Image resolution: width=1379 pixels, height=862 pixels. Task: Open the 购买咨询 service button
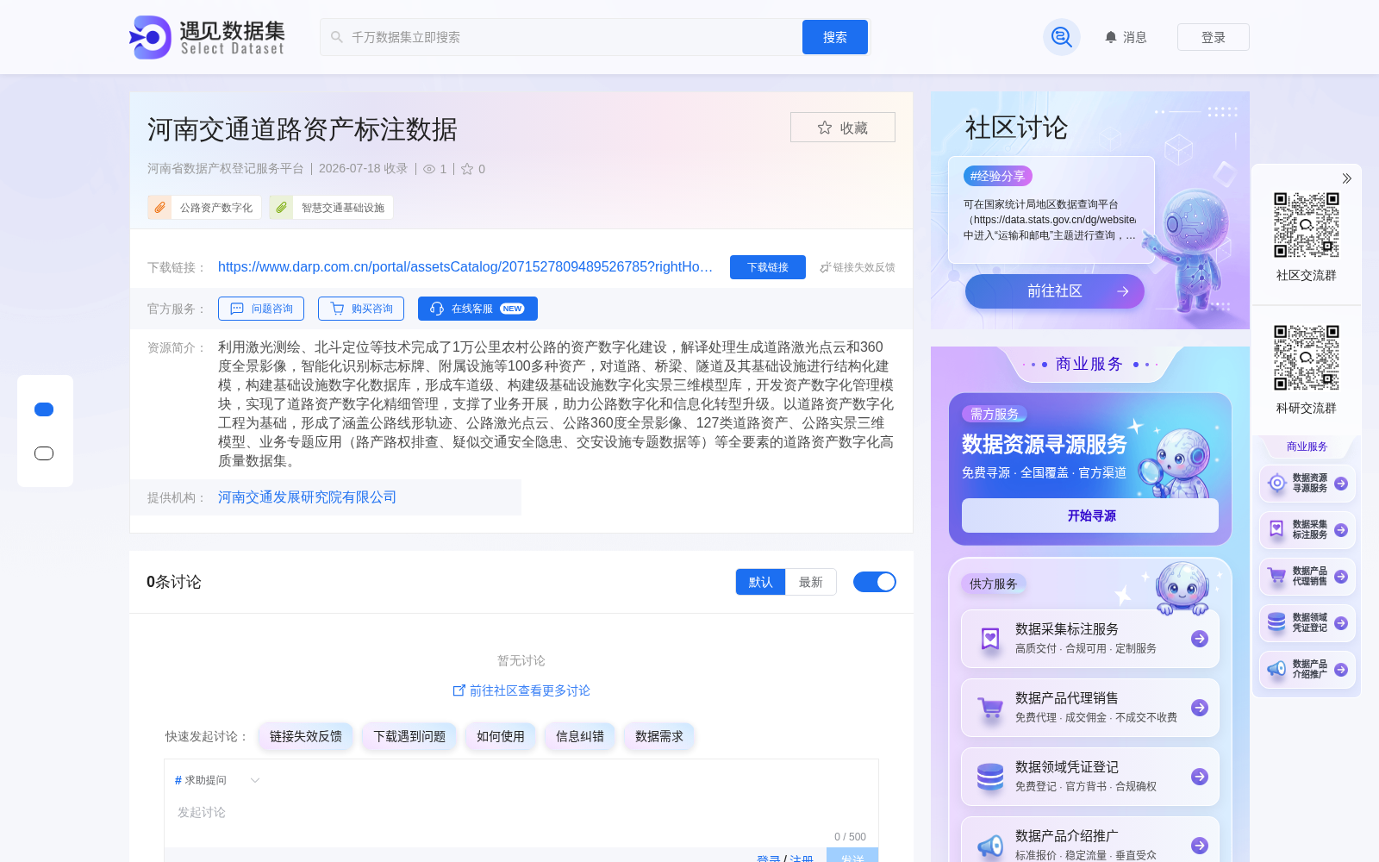[x=361, y=309]
